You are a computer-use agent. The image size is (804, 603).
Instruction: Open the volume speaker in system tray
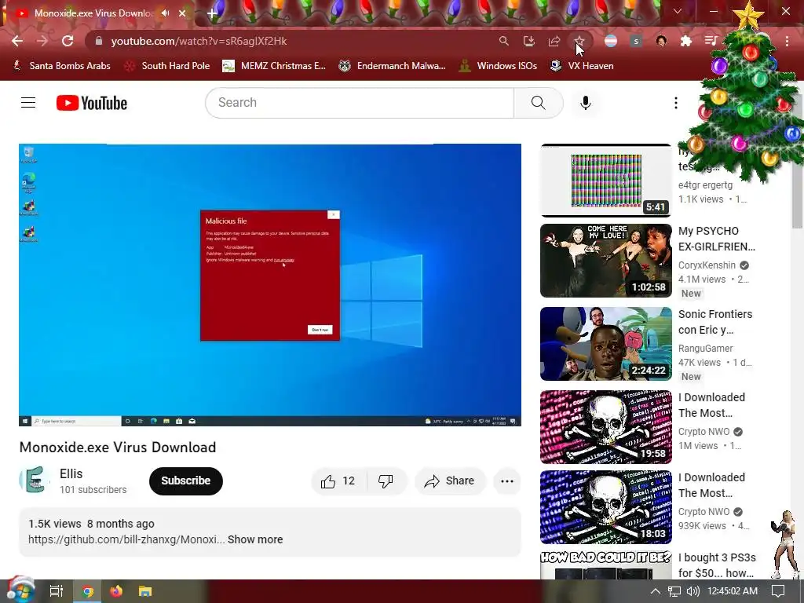693,591
